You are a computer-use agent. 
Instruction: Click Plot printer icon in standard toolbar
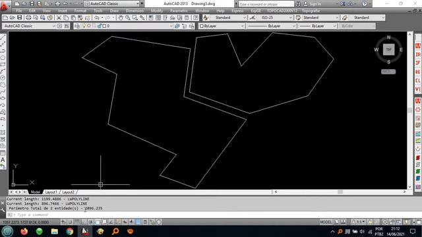(x=28, y=18)
